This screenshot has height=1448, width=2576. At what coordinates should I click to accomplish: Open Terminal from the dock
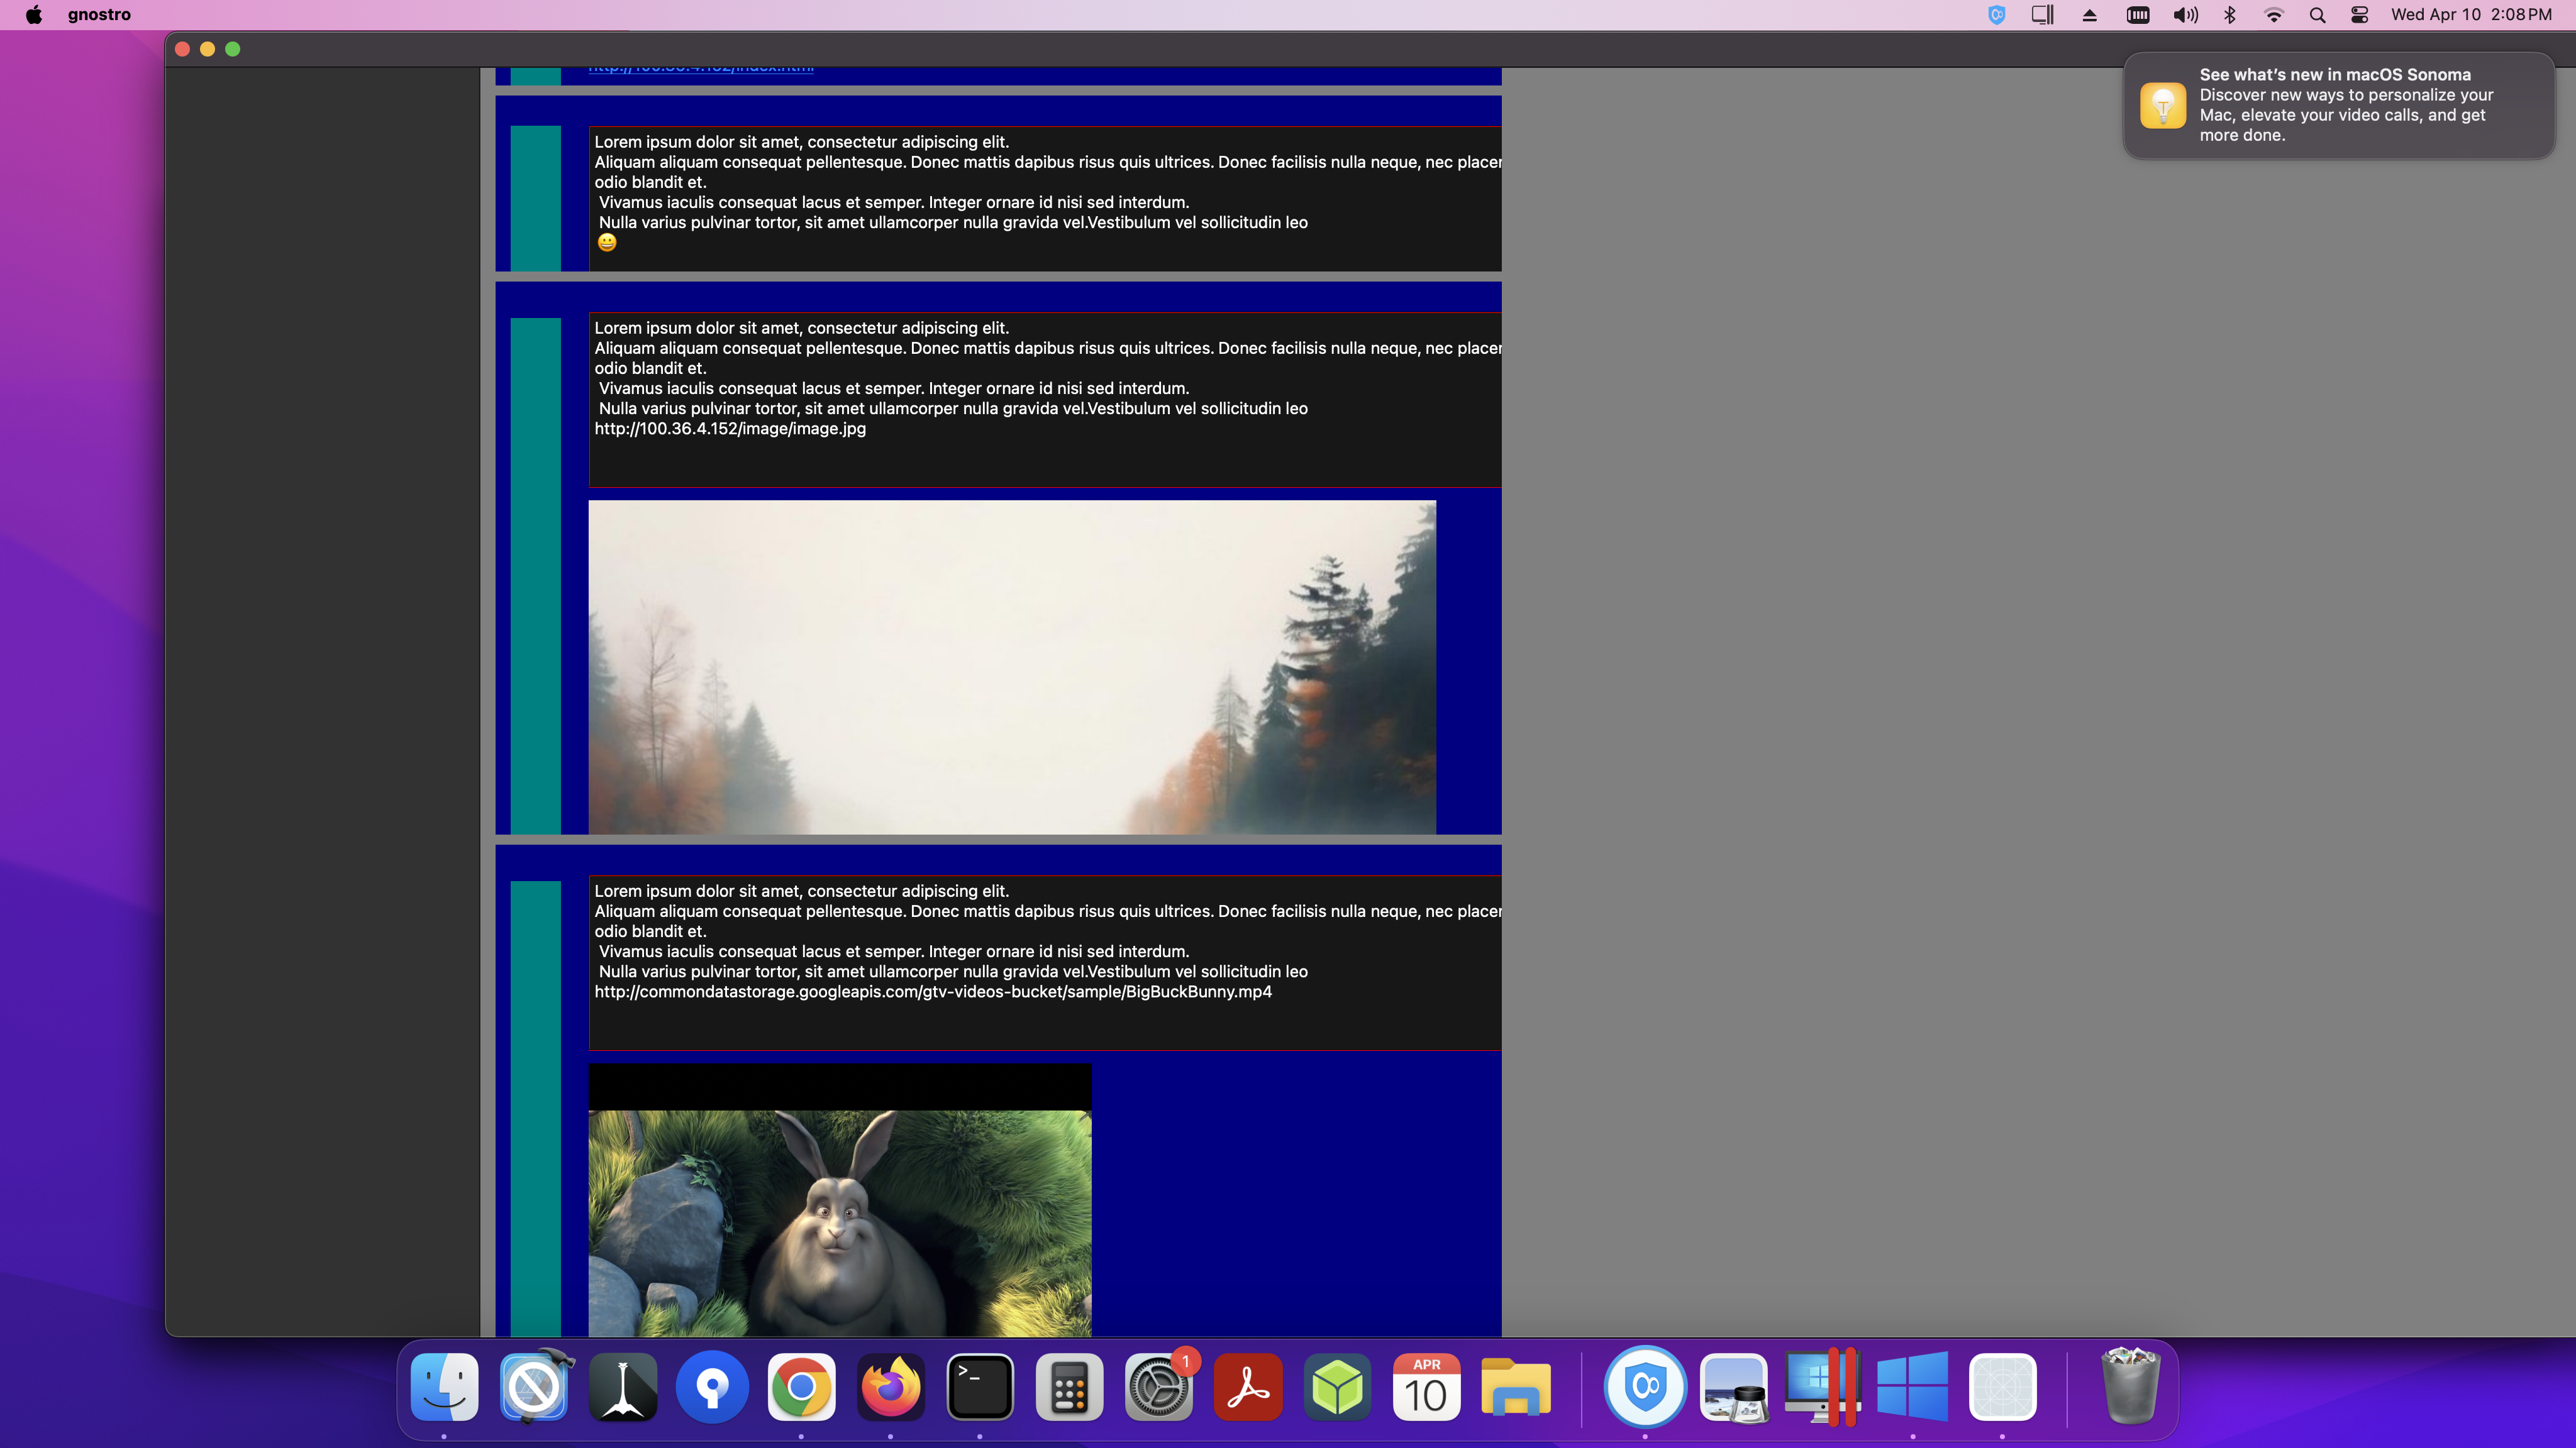click(x=979, y=1387)
